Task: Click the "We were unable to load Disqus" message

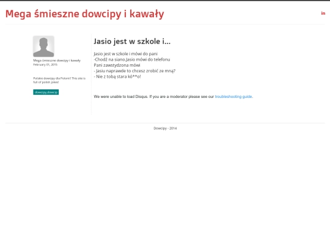Action: pyautogui.click(x=174, y=97)
